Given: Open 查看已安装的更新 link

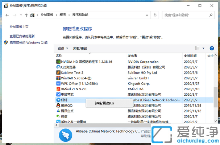Looking at the screenshot, I should coord(22,36).
